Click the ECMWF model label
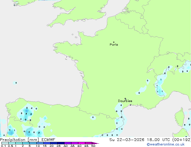Image resolution: width=191 pixels, height=147 pixels. [x=49, y=140]
